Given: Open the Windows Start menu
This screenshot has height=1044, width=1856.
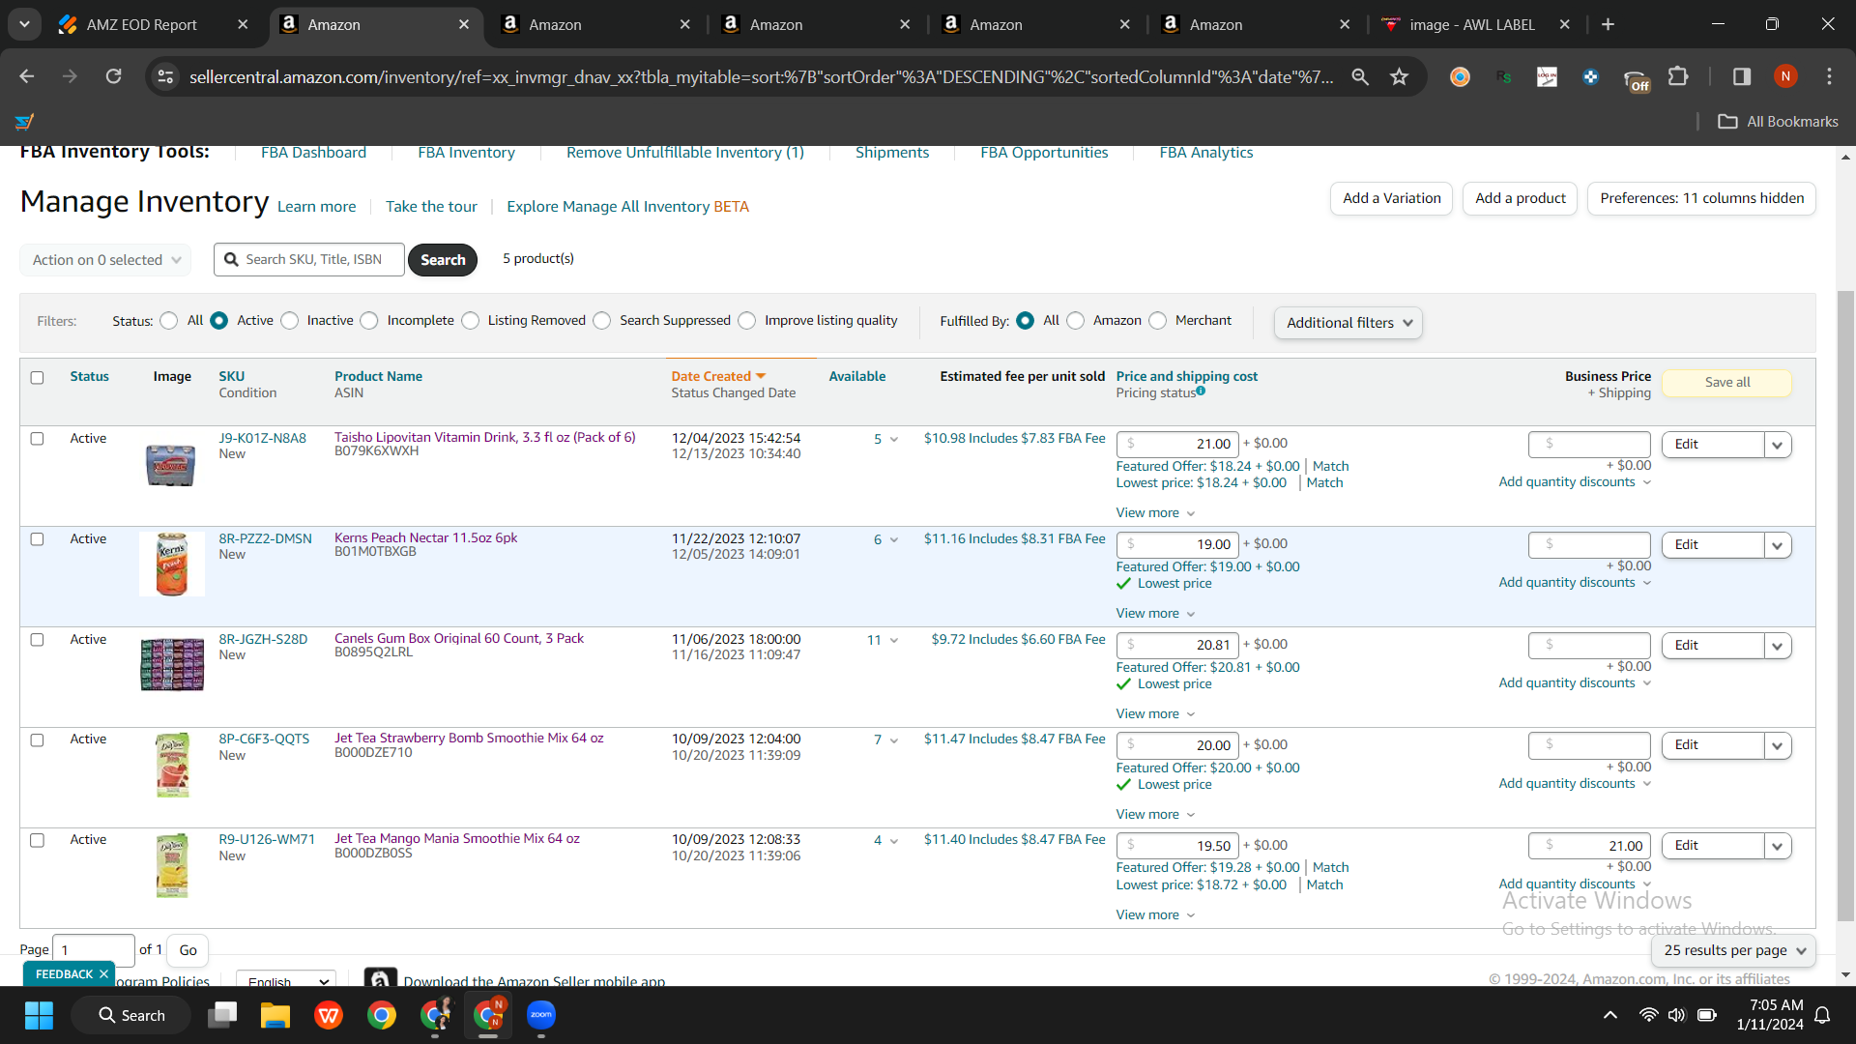Looking at the screenshot, I should pyautogui.click(x=40, y=1015).
